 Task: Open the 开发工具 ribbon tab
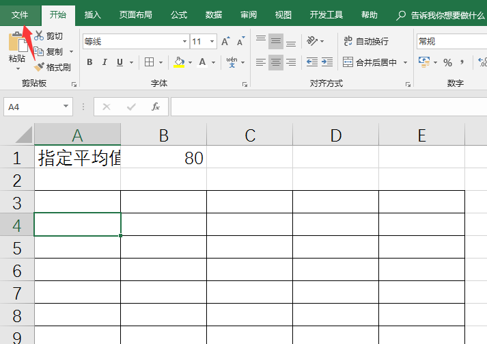pos(326,15)
